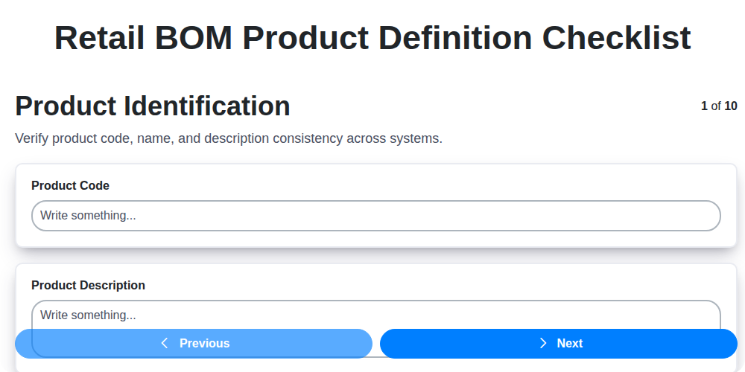Click the Product Code label
This screenshot has height=372, width=745.
coord(70,186)
